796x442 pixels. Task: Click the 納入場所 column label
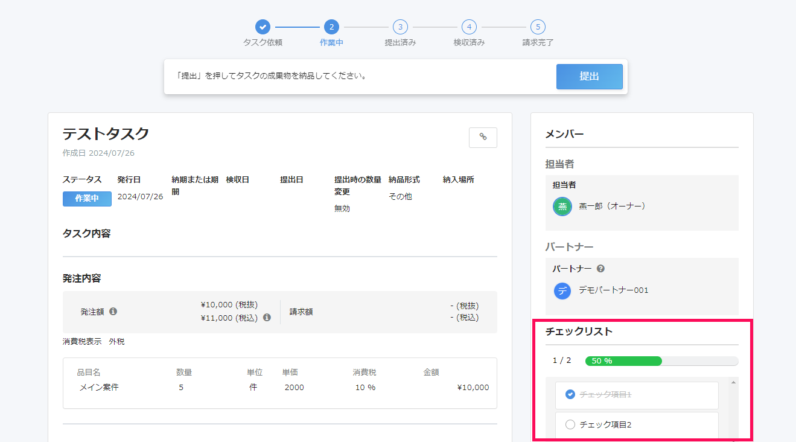459,180
